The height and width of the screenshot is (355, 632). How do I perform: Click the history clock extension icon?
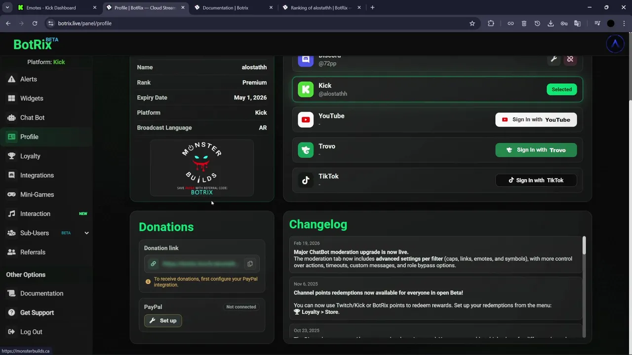pyautogui.click(x=537, y=23)
